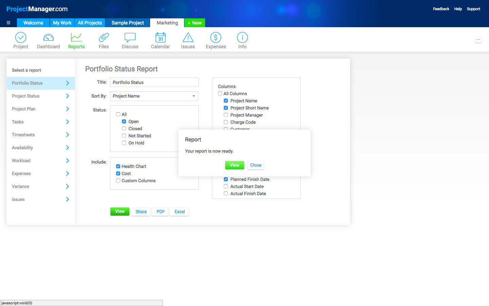
Task: Click the Project checkmark icon
Action: click(x=21, y=37)
